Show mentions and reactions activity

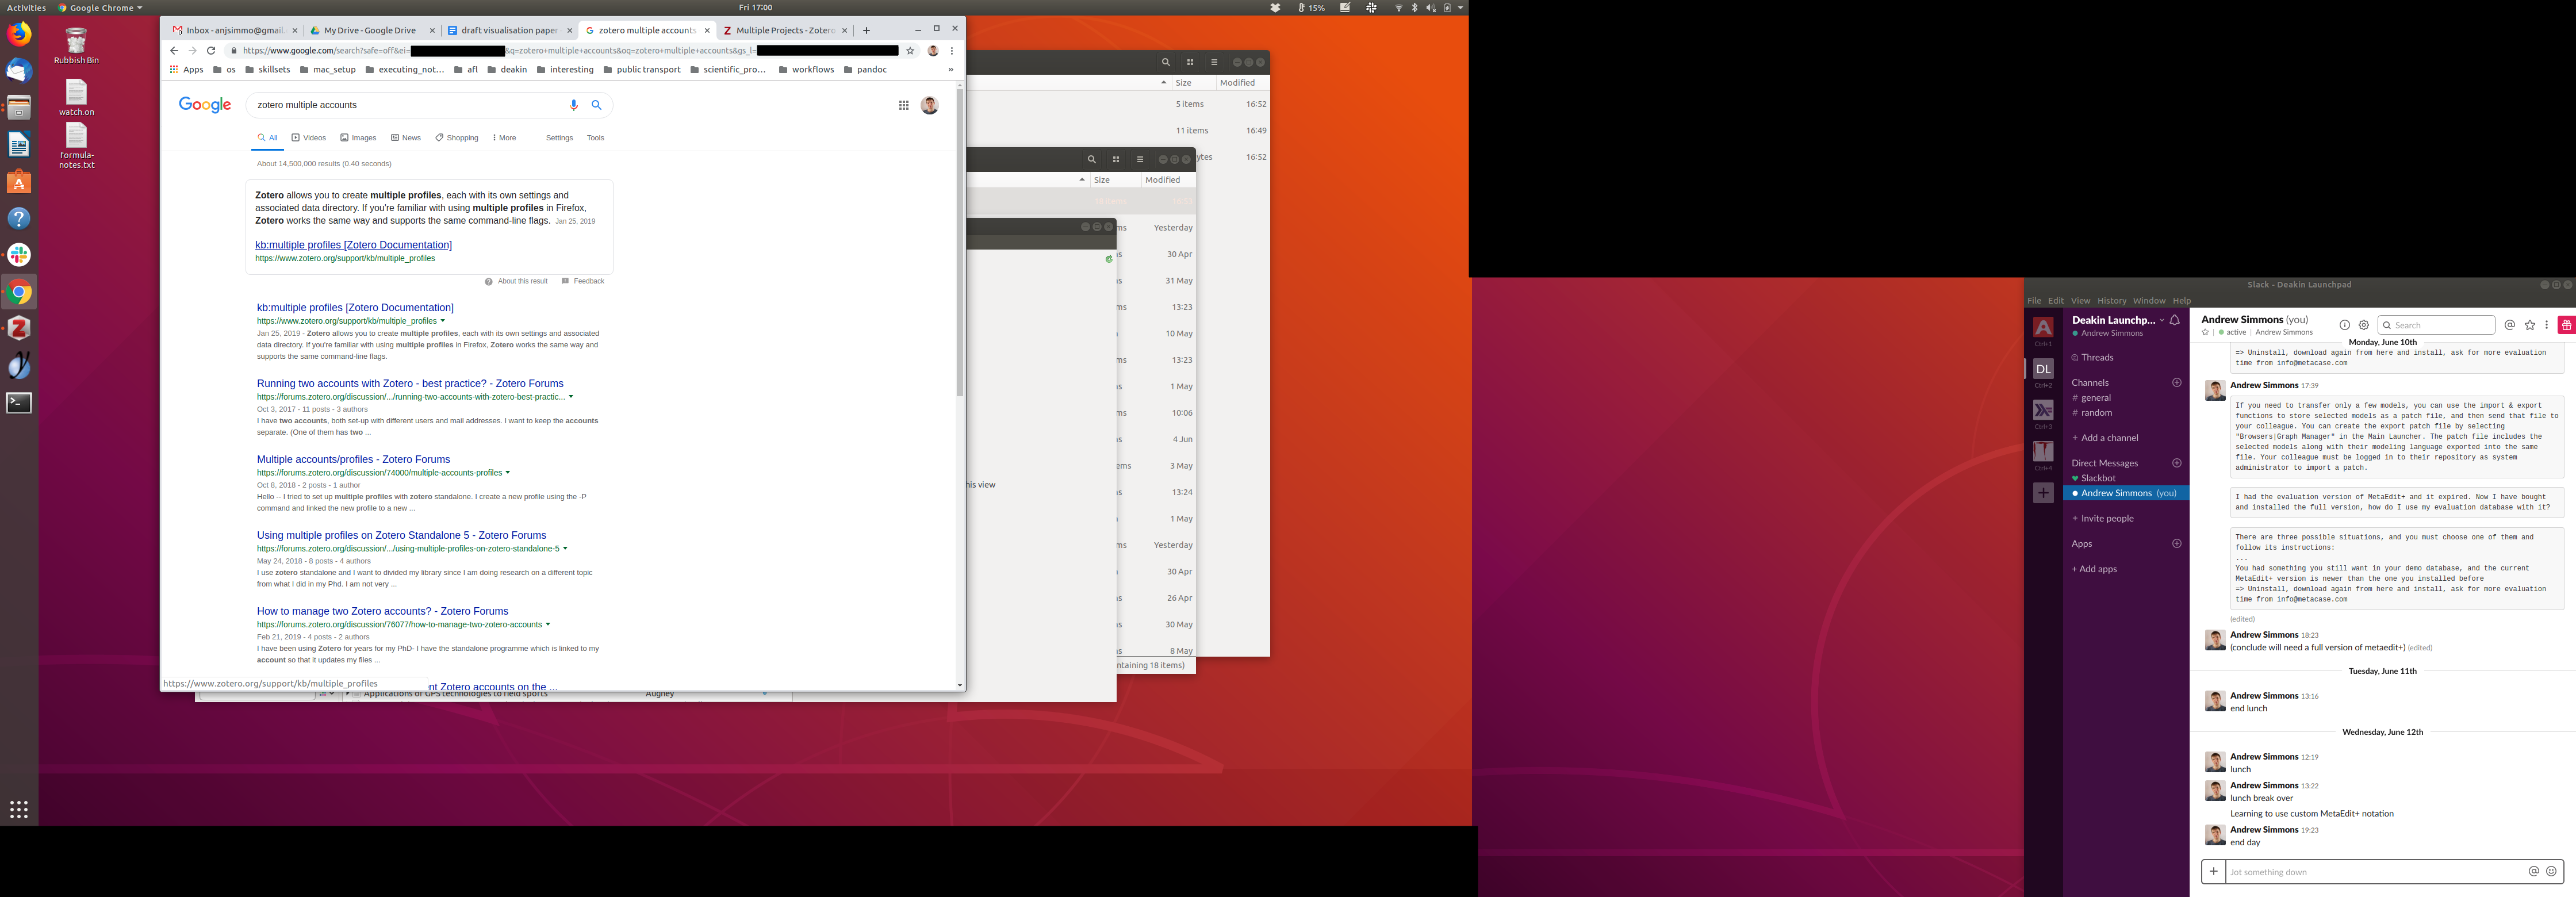2509,325
